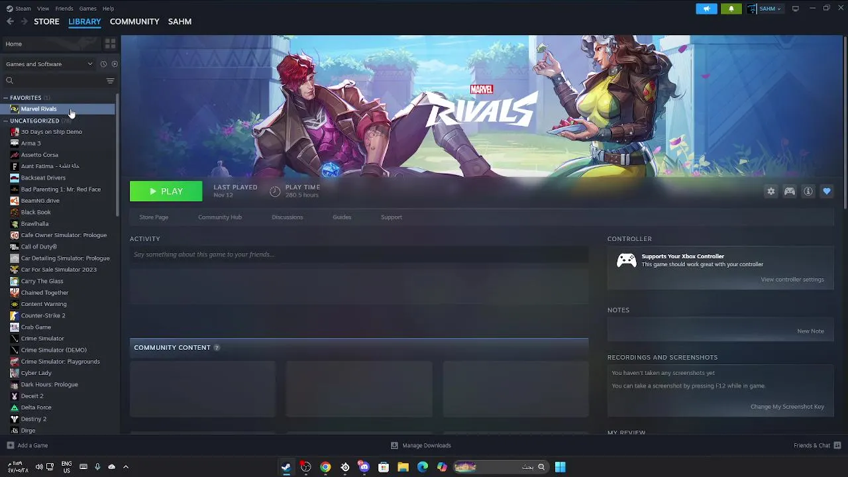Click the Friends & Chat icon
848x477 pixels.
pyautogui.click(x=837, y=445)
